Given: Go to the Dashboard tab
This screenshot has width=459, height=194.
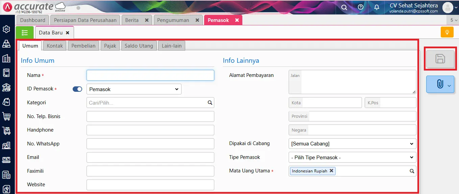Looking at the screenshot, I should pyautogui.click(x=32, y=20).
